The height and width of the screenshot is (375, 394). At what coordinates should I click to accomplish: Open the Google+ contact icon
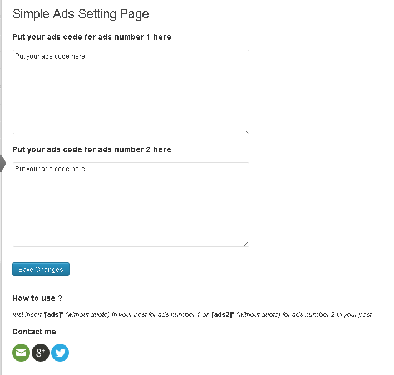(x=41, y=353)
